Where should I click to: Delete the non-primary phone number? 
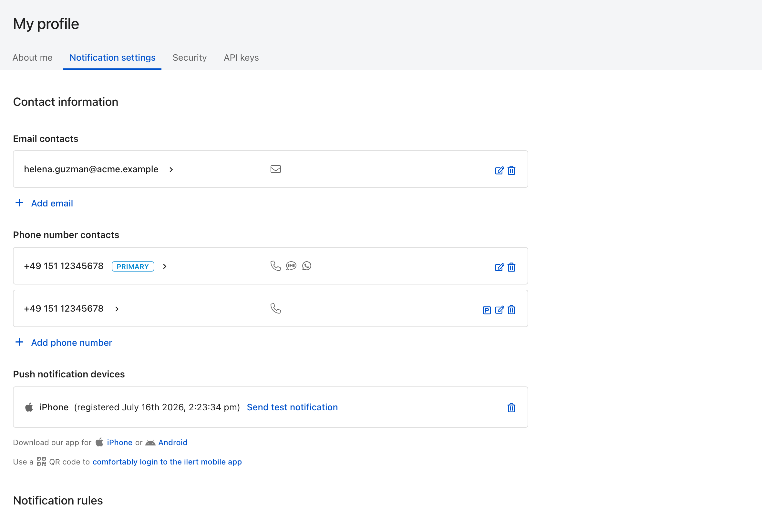coord(511,310)
